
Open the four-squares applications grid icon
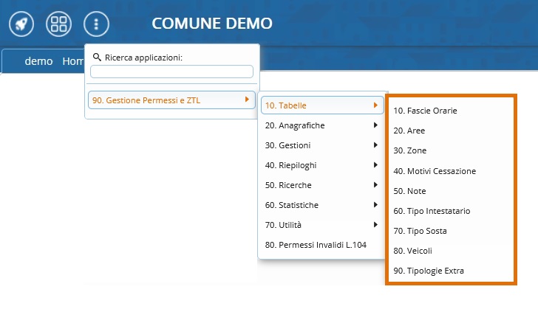pos(59,23)
